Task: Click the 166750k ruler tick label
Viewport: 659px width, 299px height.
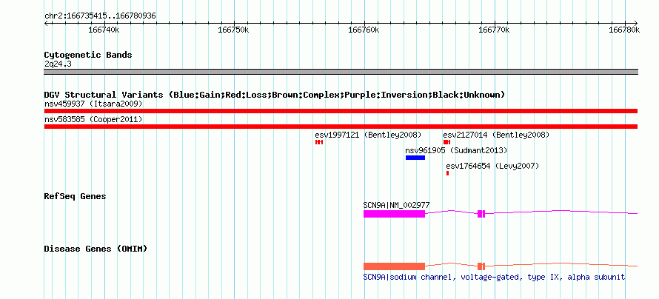Action: pos(234,30)
